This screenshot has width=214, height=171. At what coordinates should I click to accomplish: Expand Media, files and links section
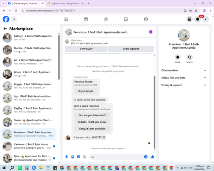click(x=184, y=78)
